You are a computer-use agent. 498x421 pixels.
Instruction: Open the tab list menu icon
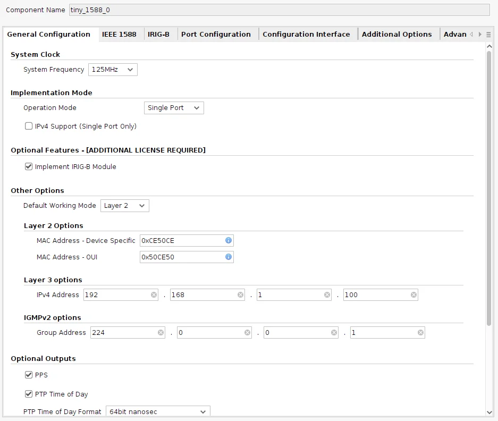[x=488, y=35]
